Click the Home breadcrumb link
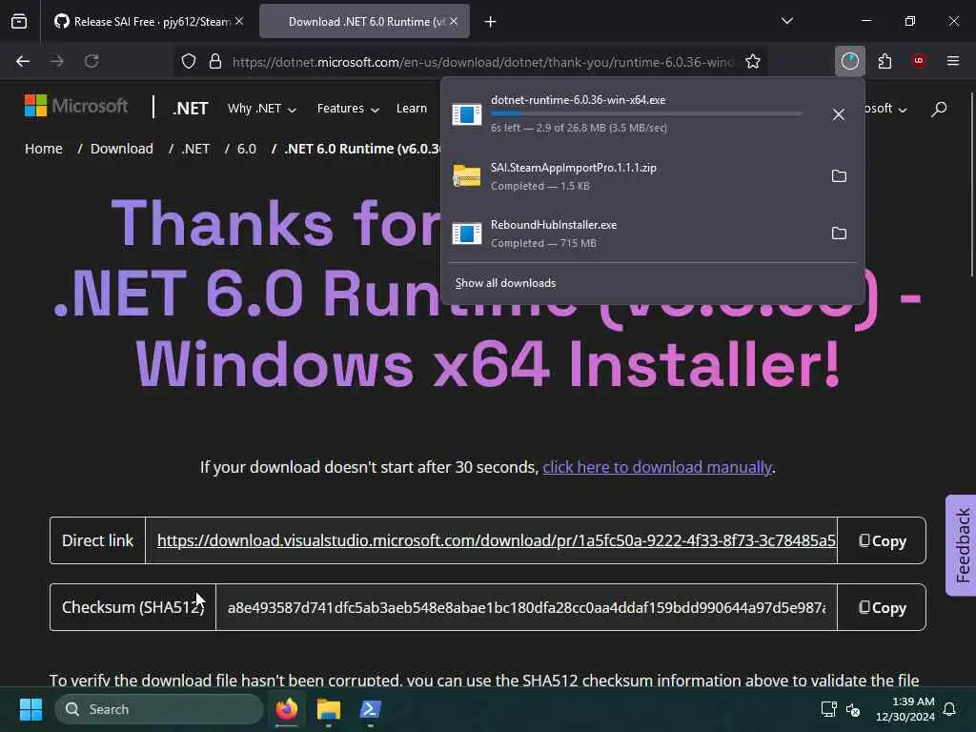 (x=44, y=149)
